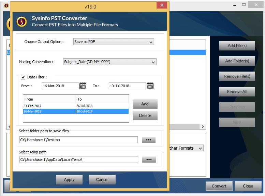The height and width of the screenshot is (196, 265).
Task: Click Add File(s) in main window
Action: [237, 46]
